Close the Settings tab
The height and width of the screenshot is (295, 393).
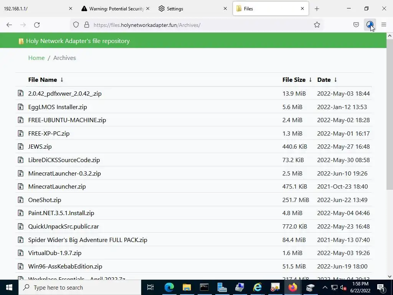coord(225,8)
